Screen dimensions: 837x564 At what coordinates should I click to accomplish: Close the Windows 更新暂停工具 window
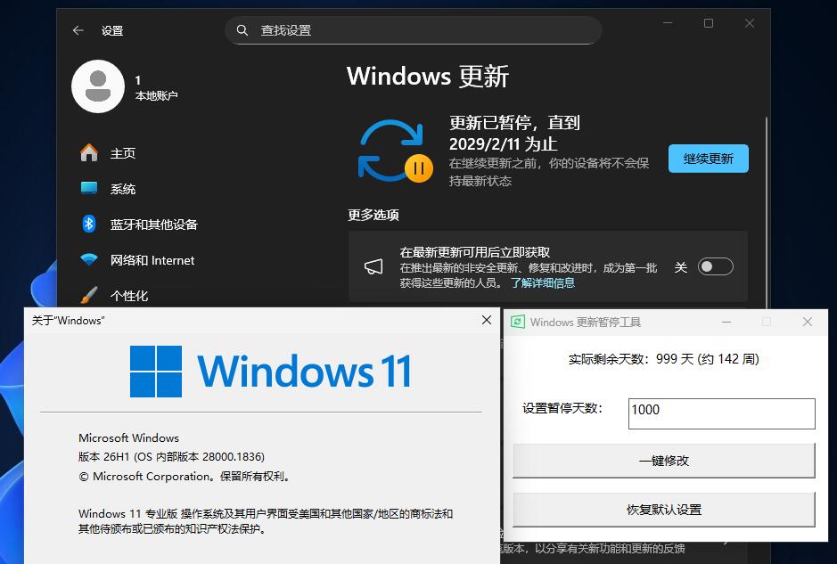tap(807, 322)
